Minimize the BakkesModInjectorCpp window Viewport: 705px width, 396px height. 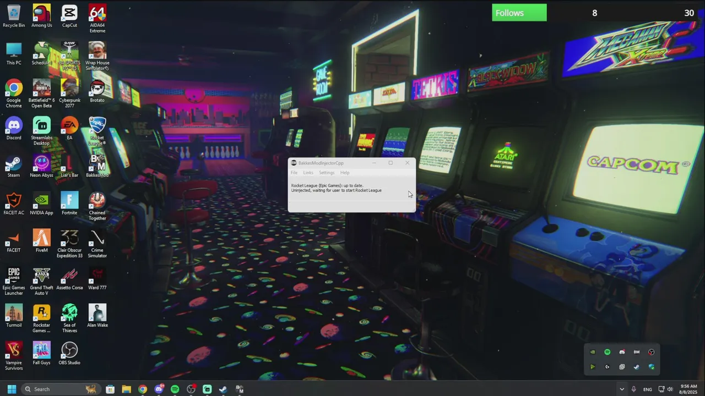tap(375, 163)
